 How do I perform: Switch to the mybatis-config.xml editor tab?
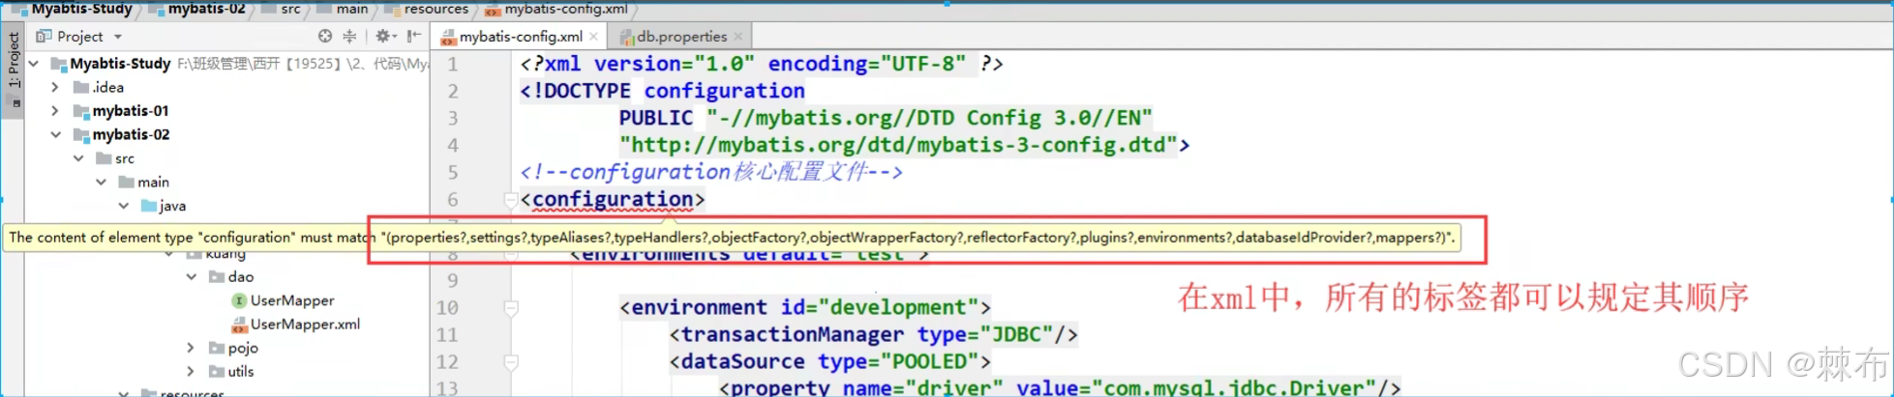521,36
